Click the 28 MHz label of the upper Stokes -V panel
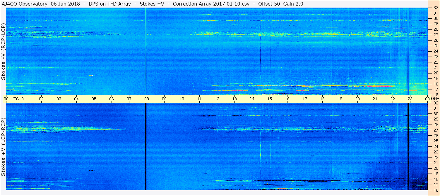 click(435, 29)
